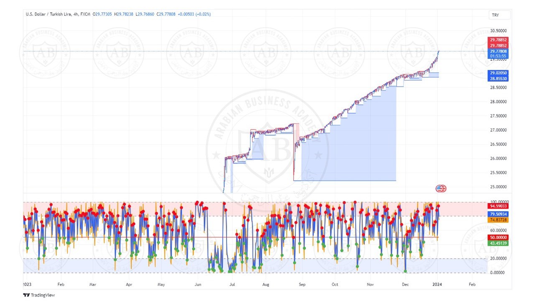The width and height of the screenshot is (535, 301).
Task: Click the 2024 label on time axis
Action: coord(437,284)
